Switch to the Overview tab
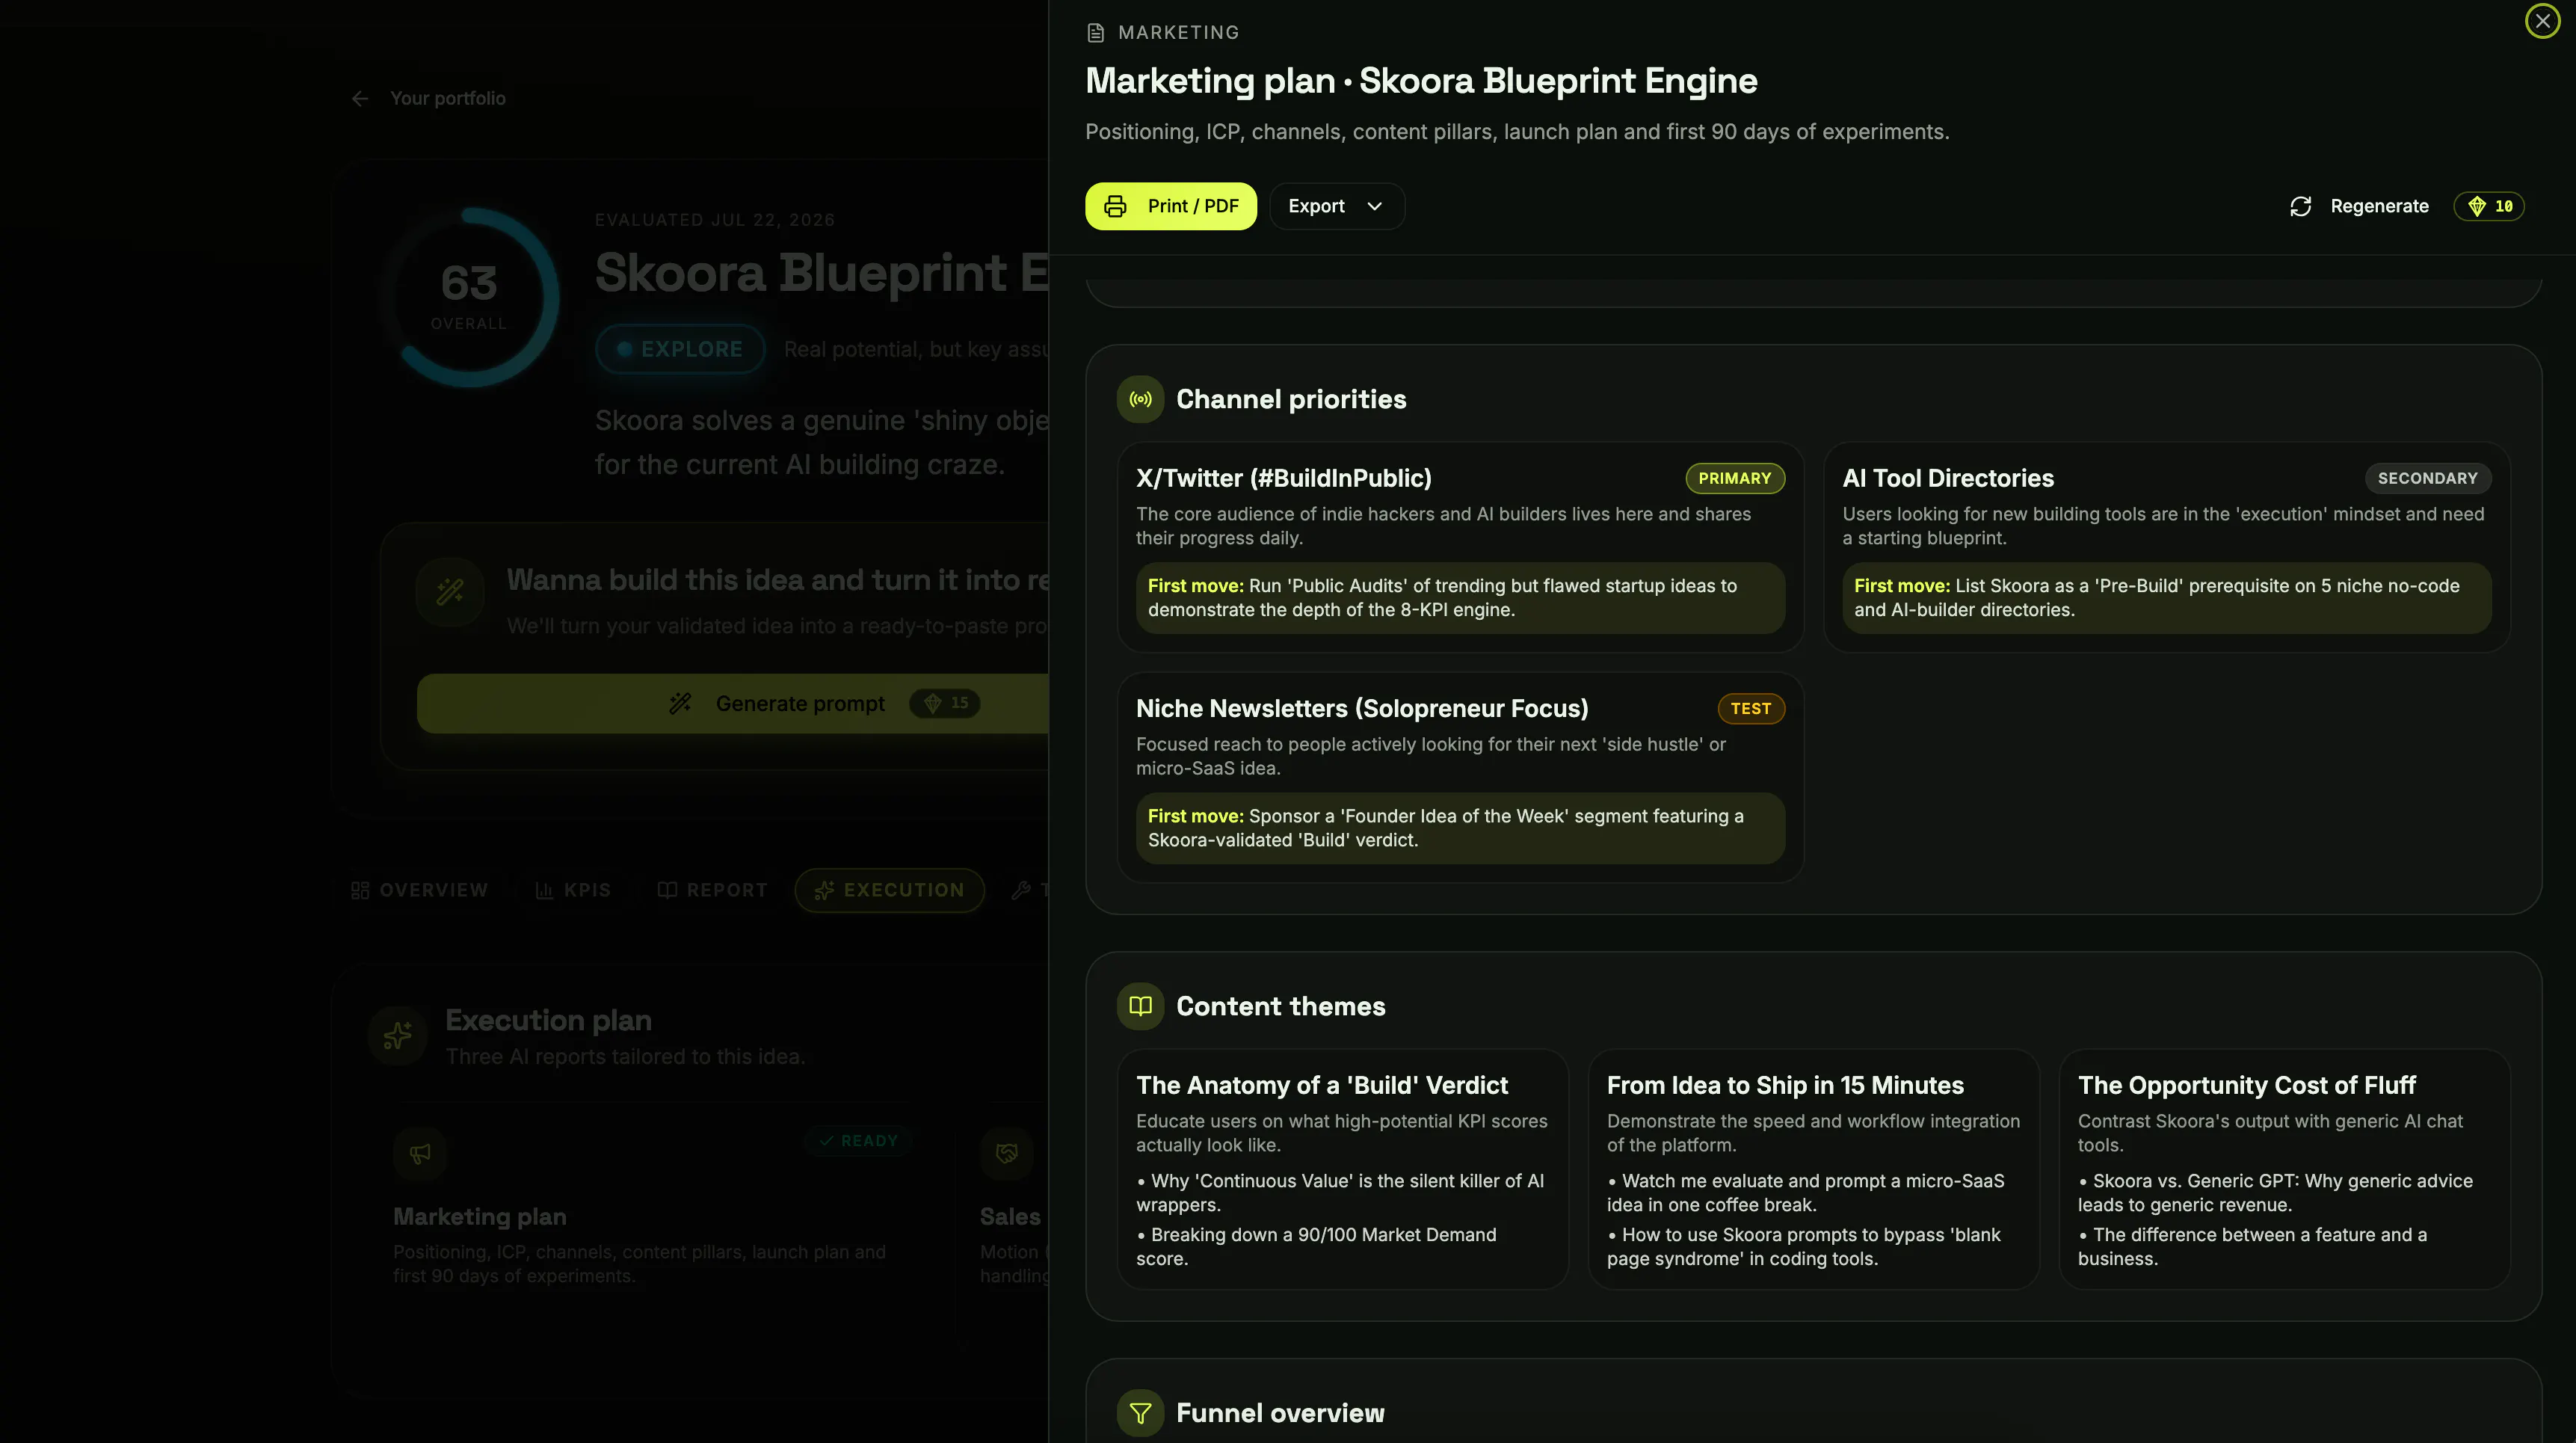 click(x=420, y=890)
